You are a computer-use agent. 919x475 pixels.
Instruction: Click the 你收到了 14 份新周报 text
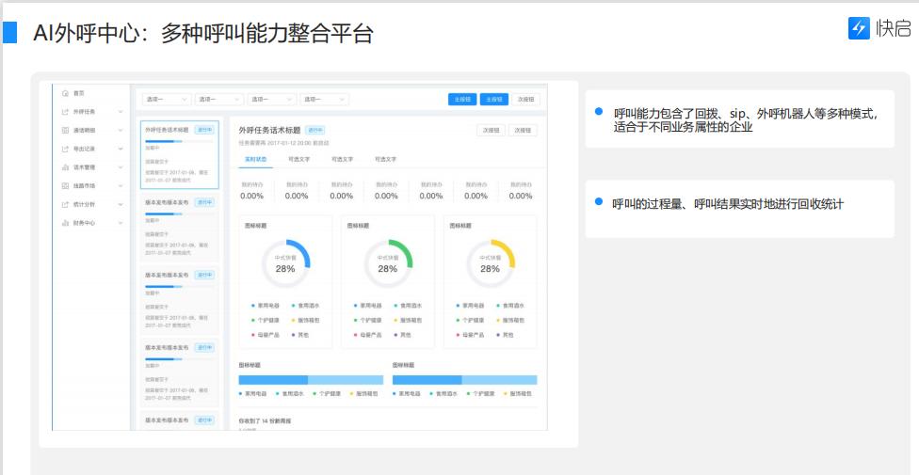pos(265,421)
